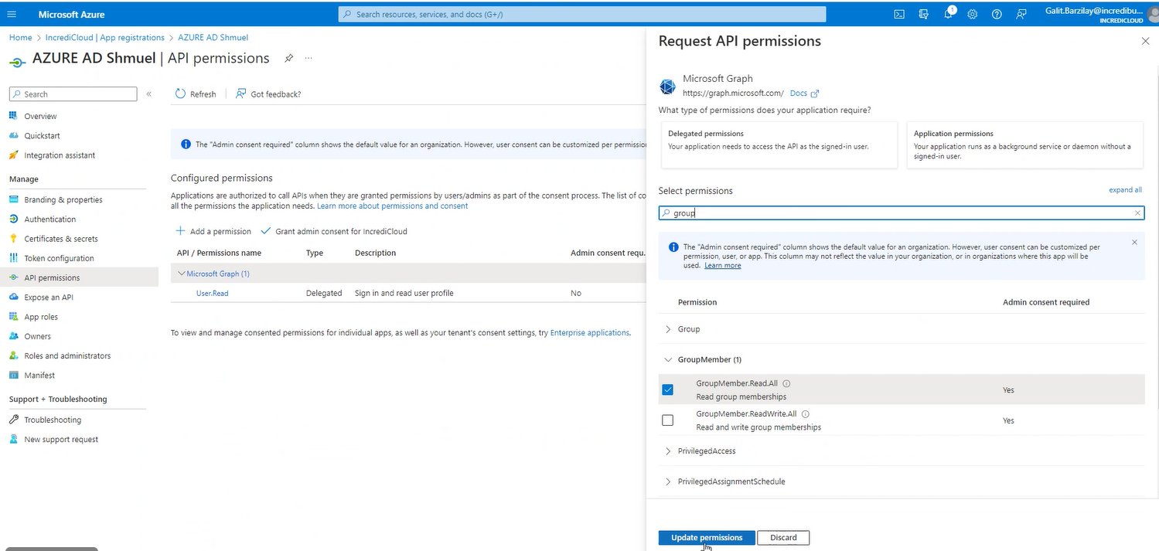Select Application permissions type
1159x551 pixels.
click(1024, 145)
